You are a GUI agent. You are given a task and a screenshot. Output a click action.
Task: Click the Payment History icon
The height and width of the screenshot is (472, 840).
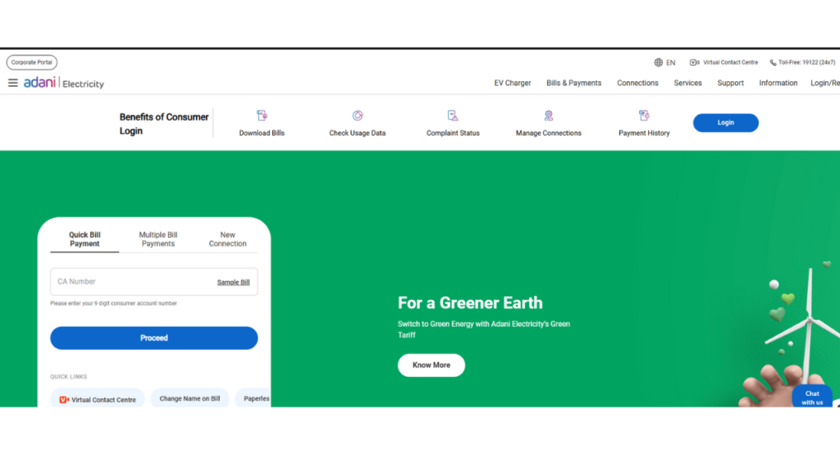(x=644, y=116)
